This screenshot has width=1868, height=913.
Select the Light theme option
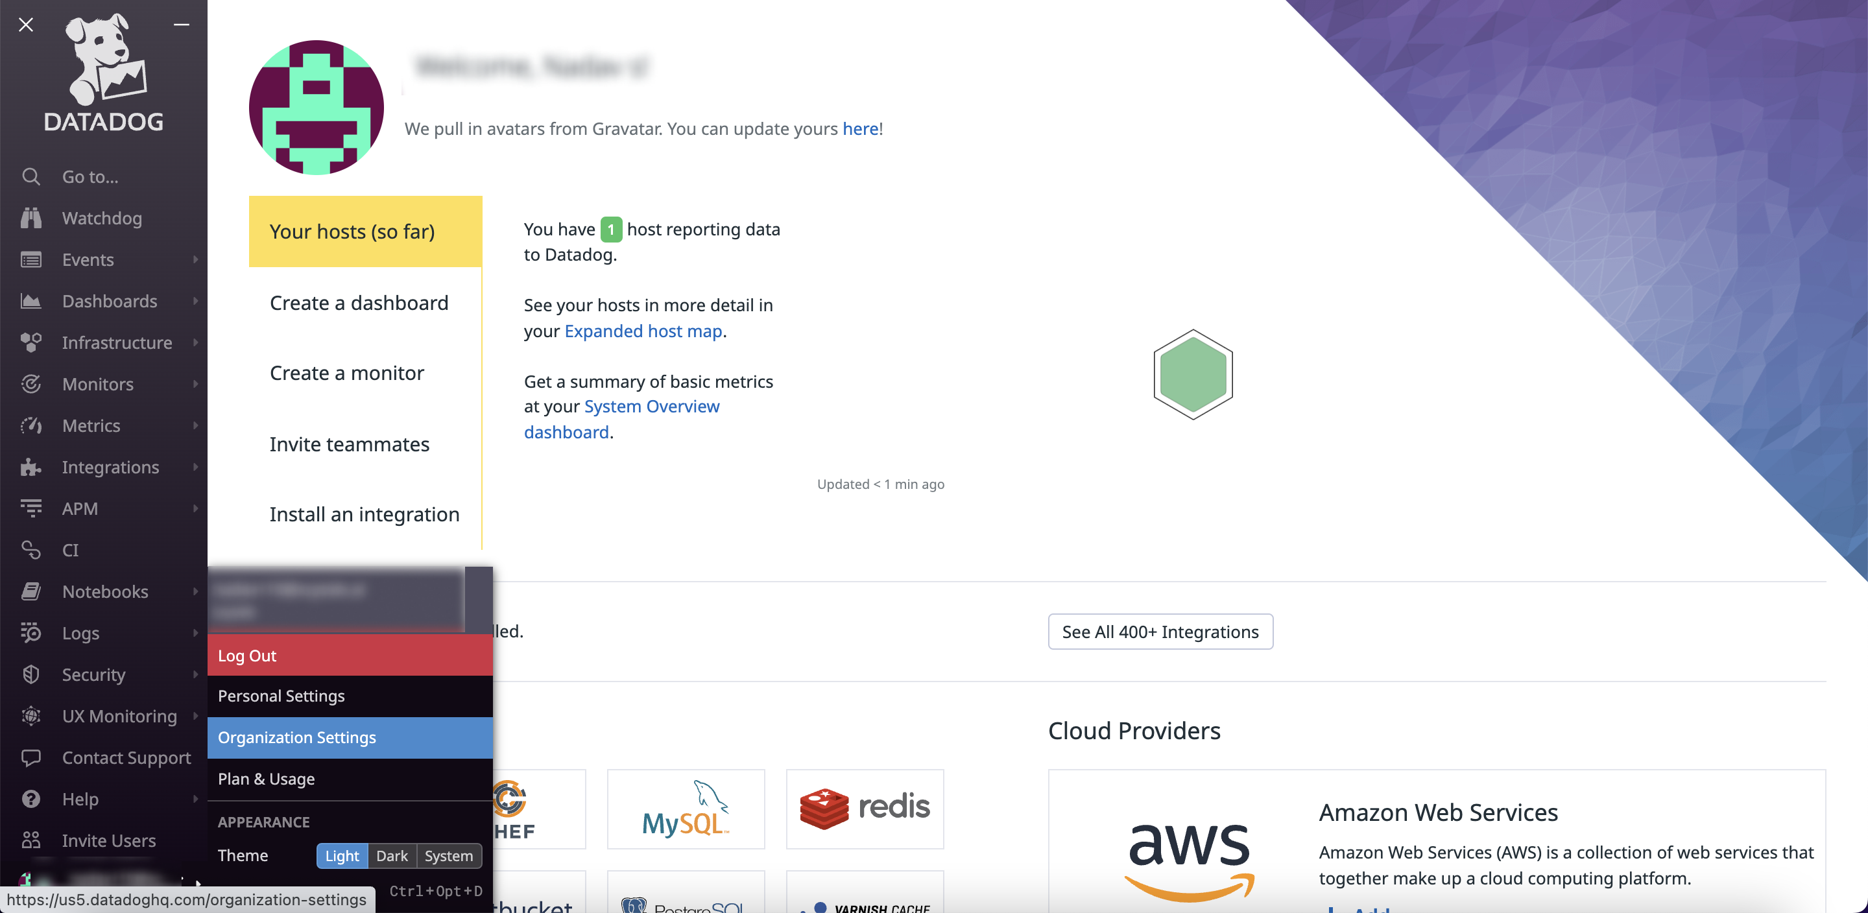coord(342,856)
